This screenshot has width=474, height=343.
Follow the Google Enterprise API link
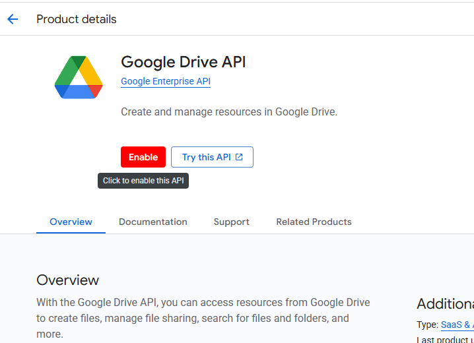point(165,82)
